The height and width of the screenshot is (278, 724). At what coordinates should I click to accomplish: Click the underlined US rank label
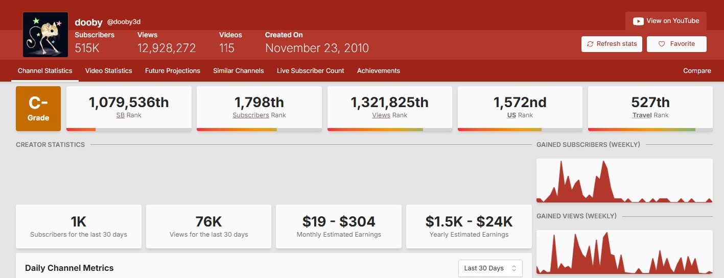tap(511, 115)
